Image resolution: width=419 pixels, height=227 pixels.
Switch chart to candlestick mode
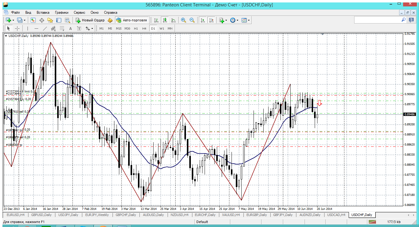pos(165,20)
